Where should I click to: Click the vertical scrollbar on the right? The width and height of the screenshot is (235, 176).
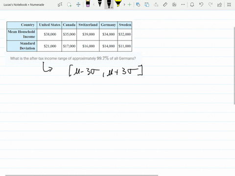click(235, 66)
